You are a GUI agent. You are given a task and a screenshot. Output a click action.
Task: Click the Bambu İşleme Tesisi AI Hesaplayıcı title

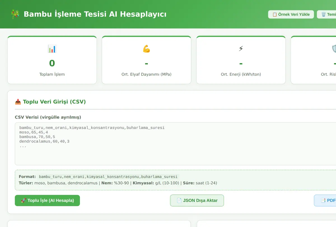click(x=95, y=14)
